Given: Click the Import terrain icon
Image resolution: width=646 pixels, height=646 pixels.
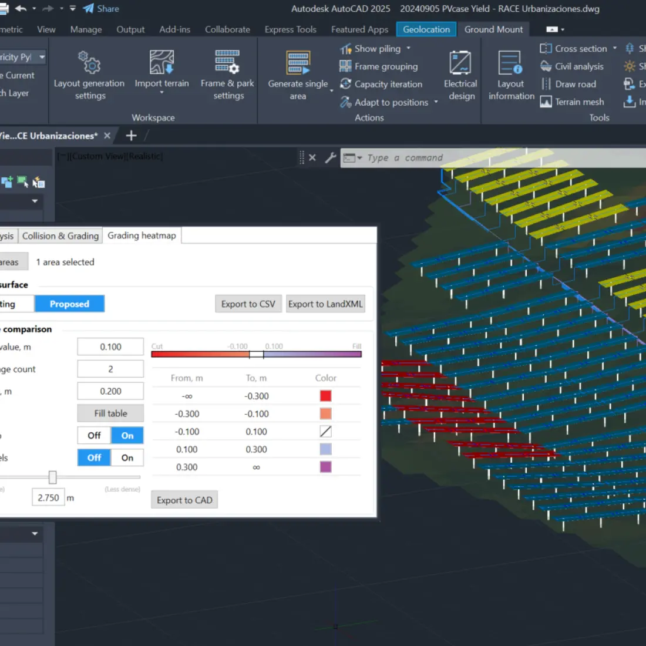Looking at the screenshot, I should 161,62.
